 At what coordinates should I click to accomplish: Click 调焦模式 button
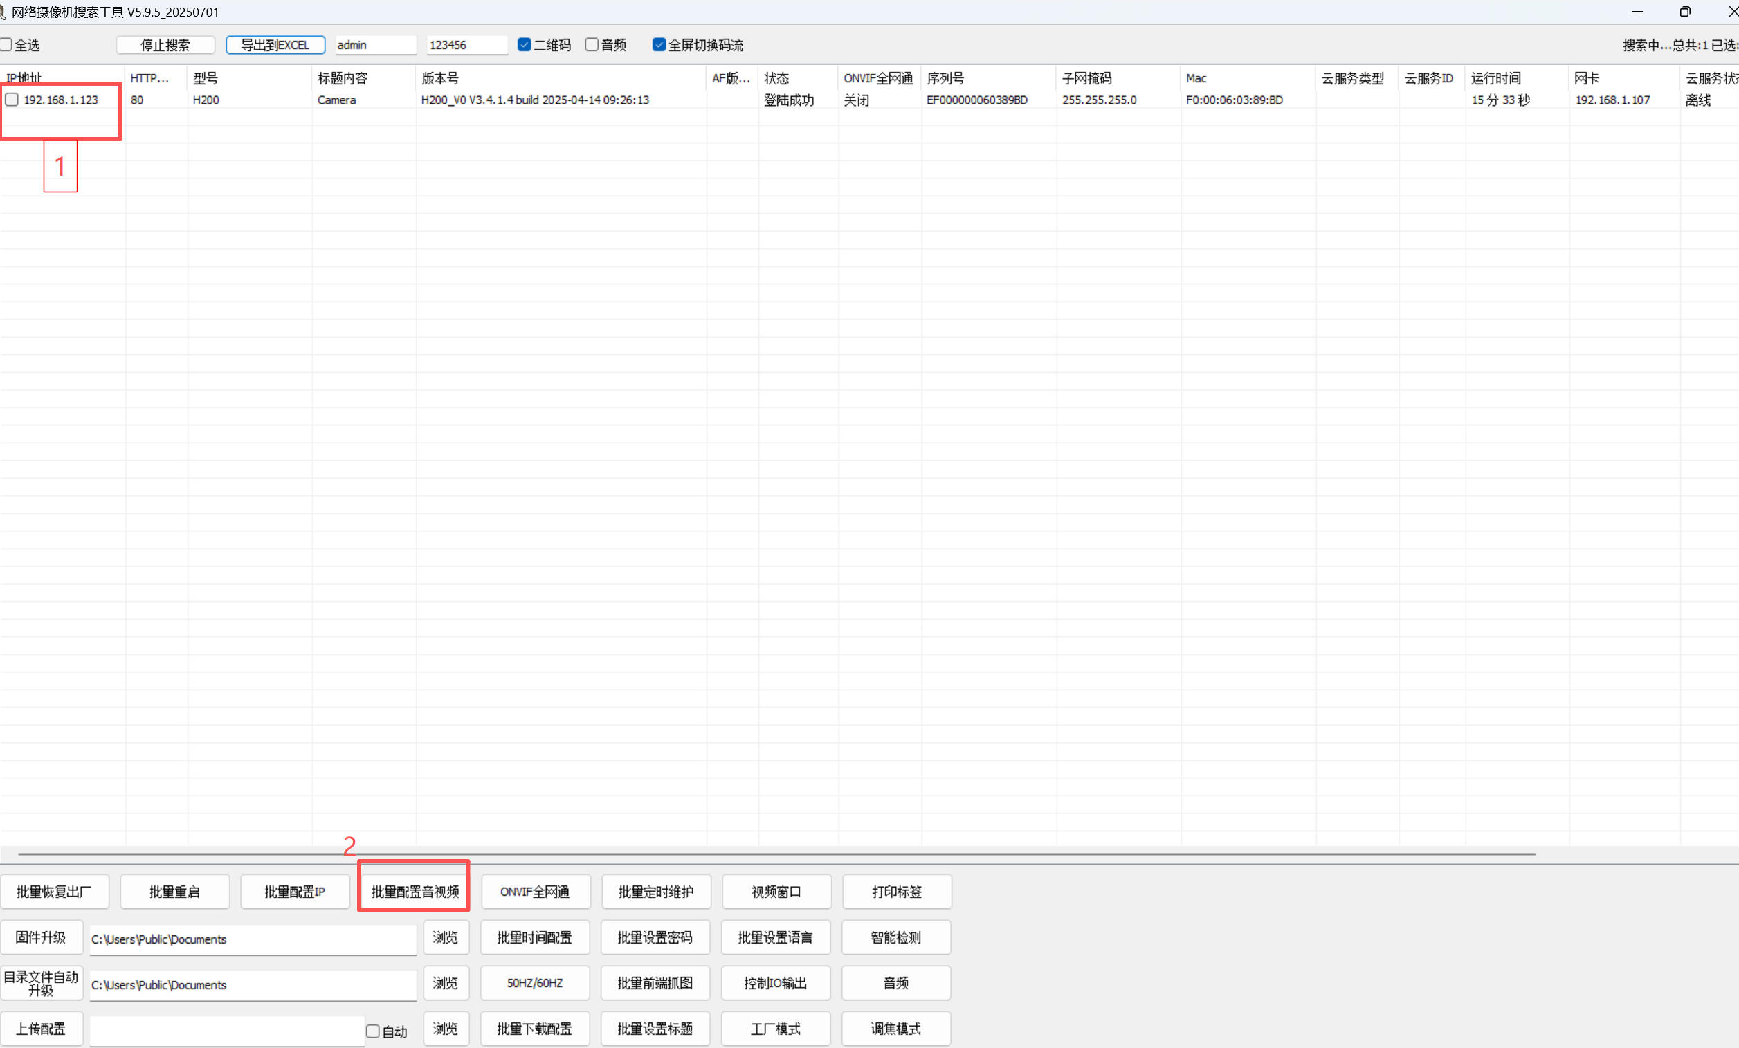pos(896,1029)
